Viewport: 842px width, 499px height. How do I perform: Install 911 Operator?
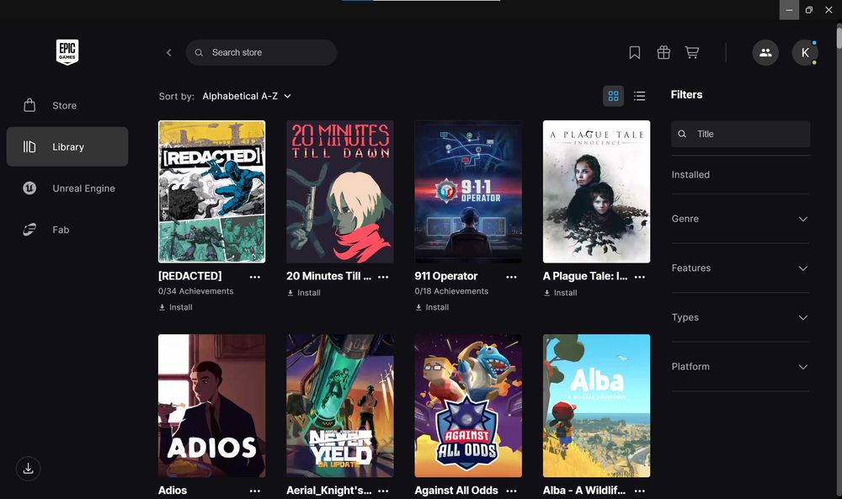click(432, 307)
